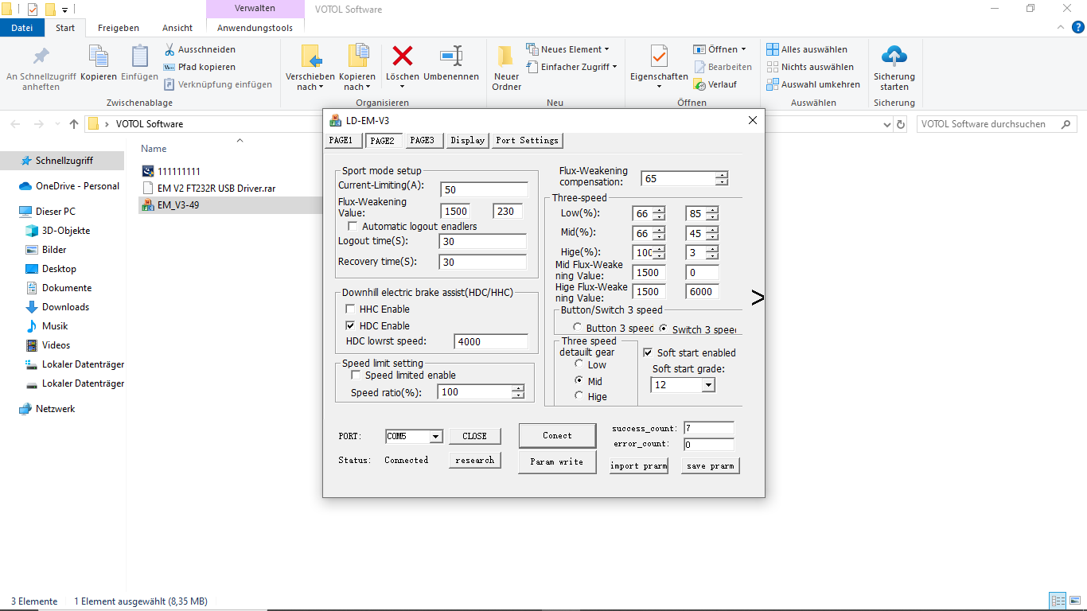Click the save prarm button

tap(710, 466)
